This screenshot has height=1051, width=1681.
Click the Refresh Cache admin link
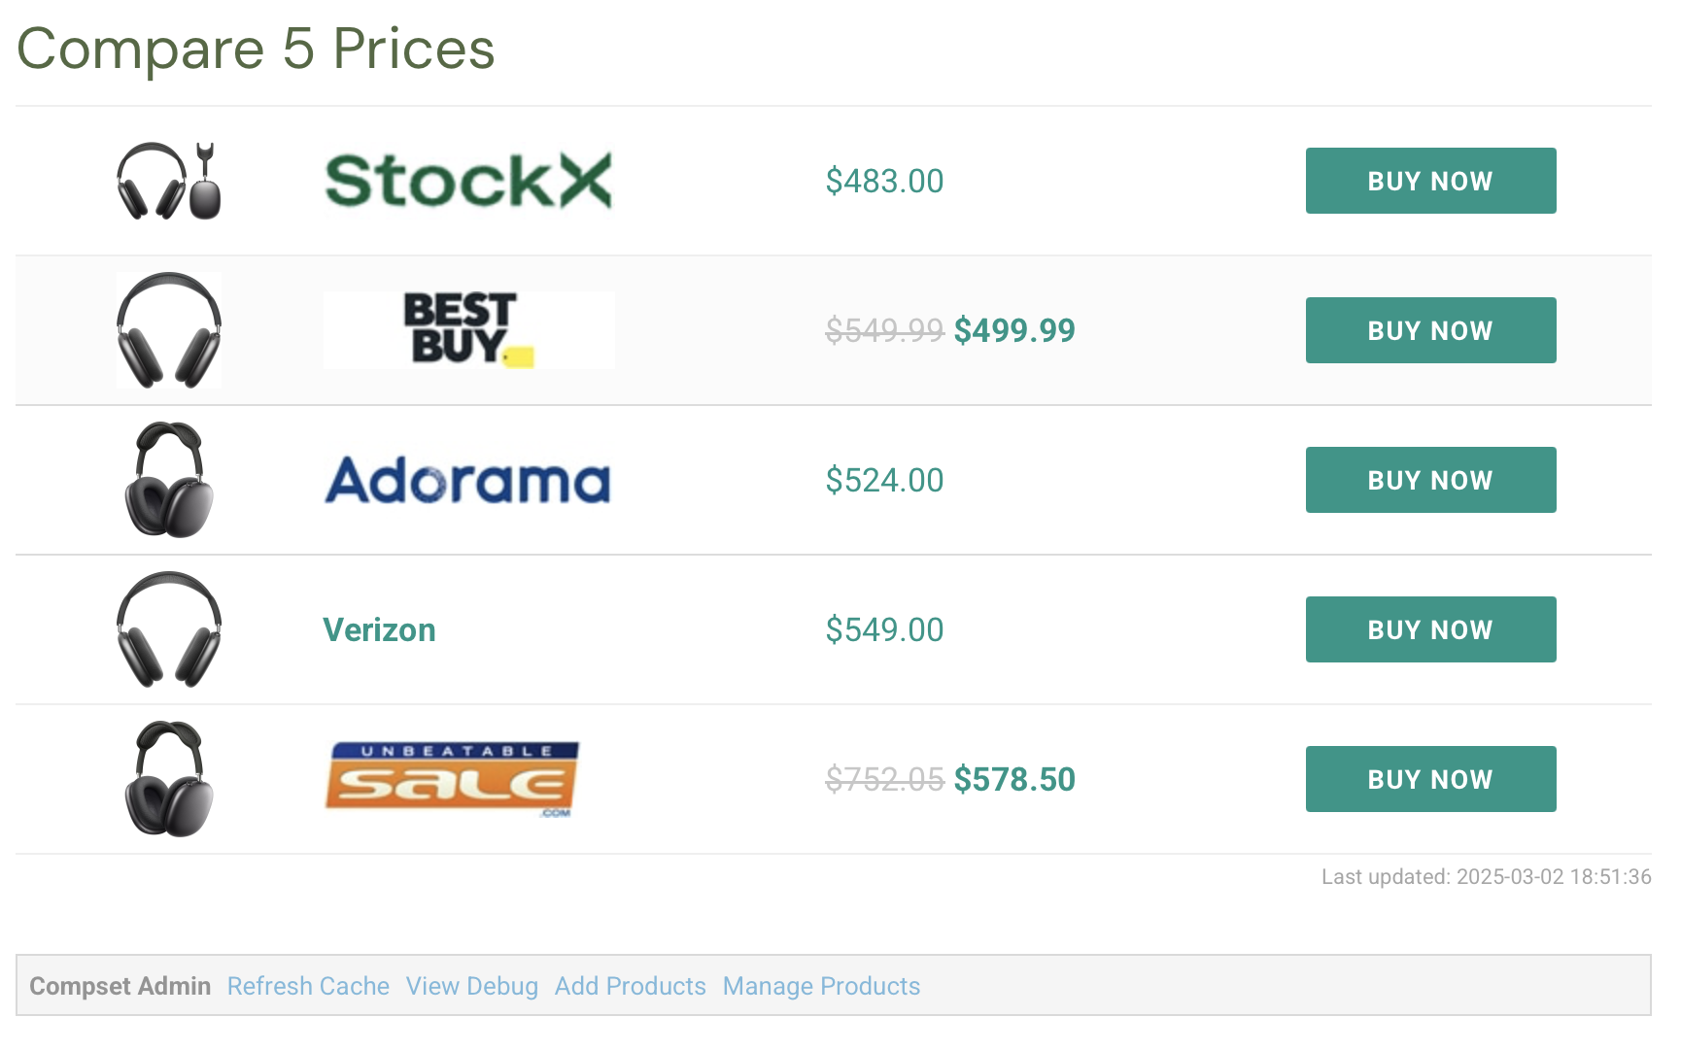pos(308,986)
